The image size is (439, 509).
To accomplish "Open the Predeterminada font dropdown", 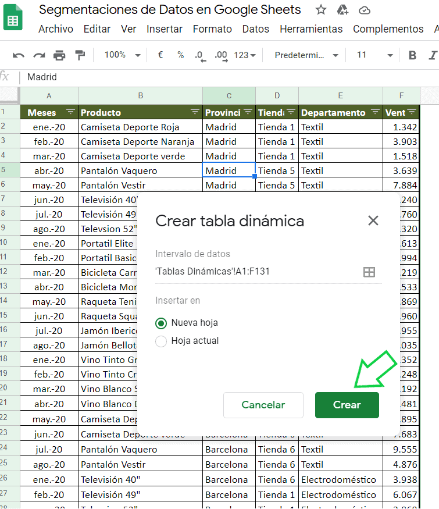I will coord(306,55).
